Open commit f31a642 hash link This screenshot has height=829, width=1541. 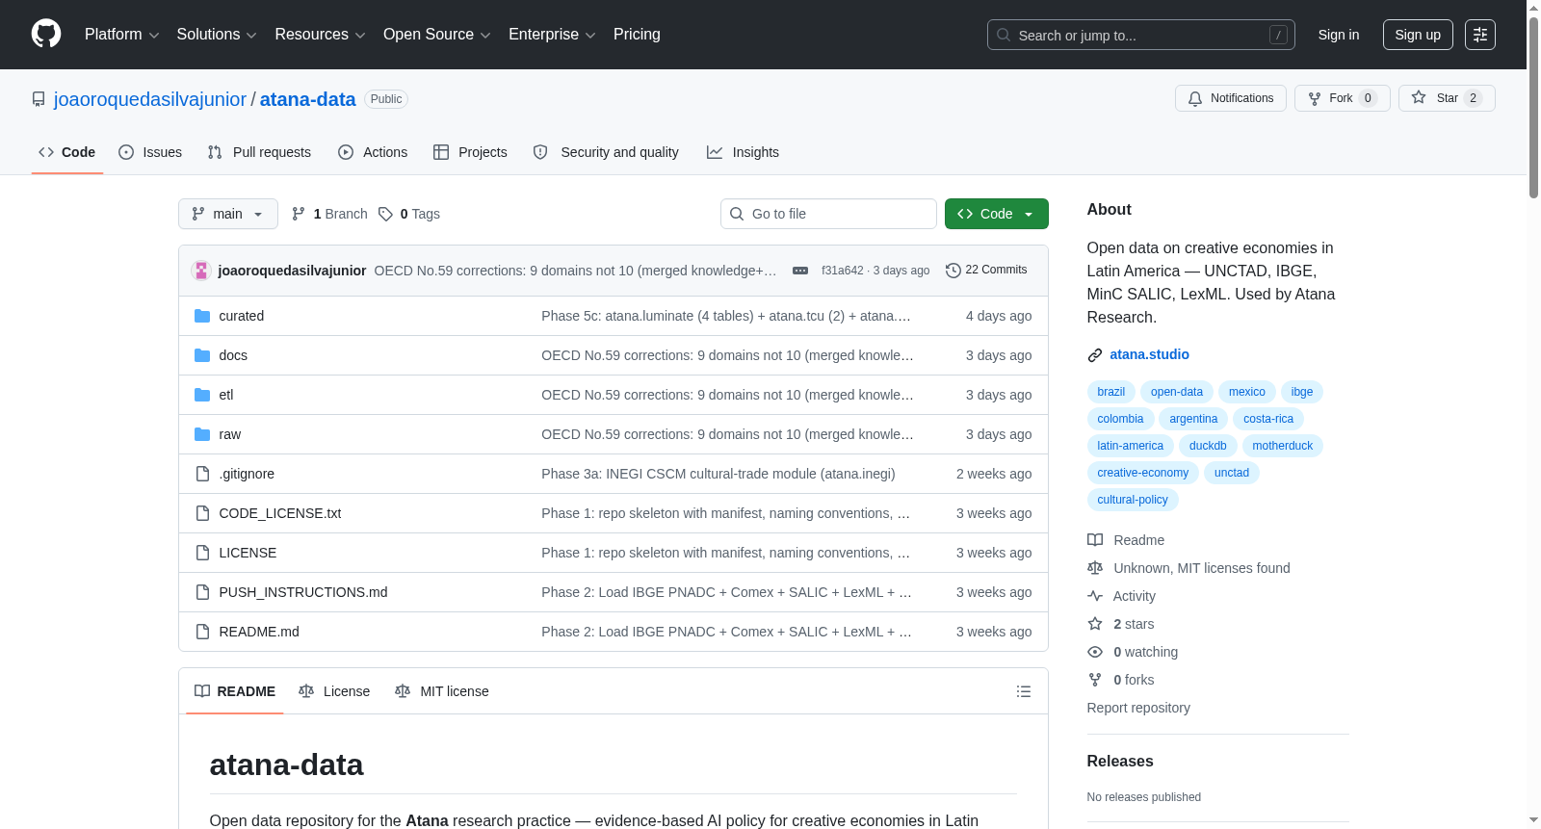pos(842,271)
